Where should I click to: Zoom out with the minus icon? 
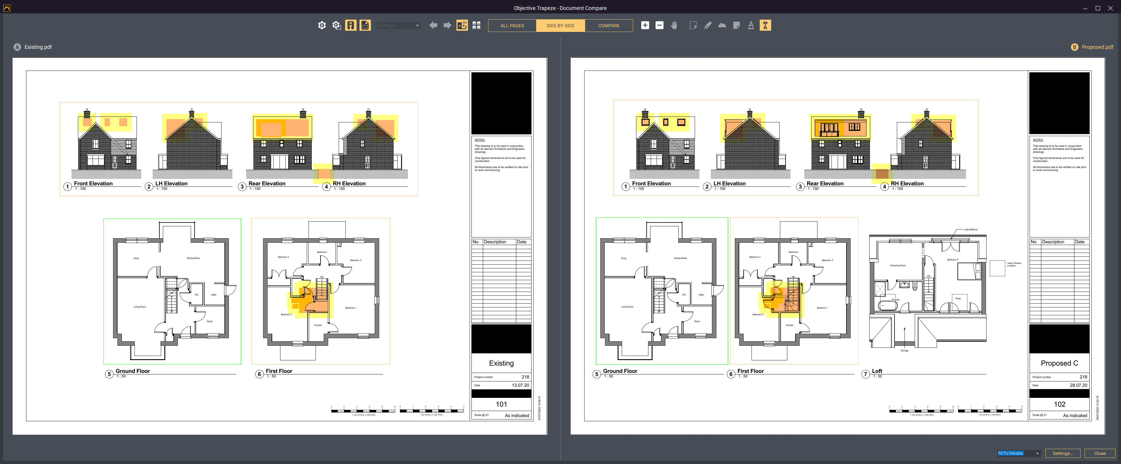659,25
